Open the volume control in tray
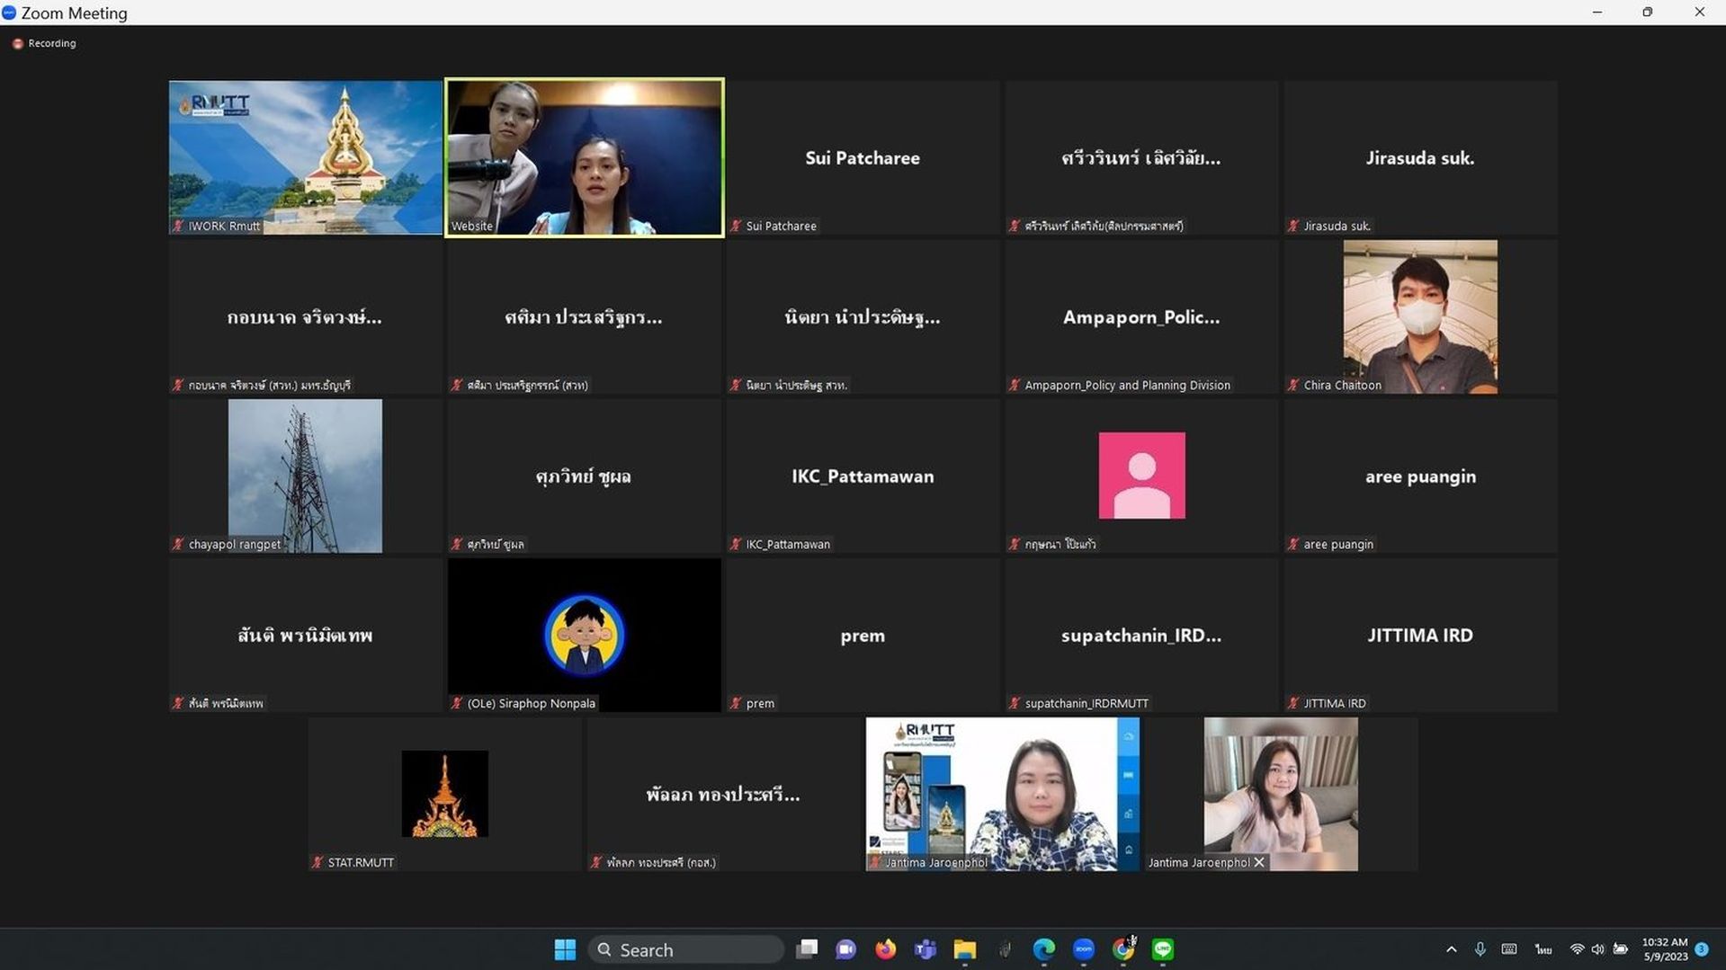 (1598, 949)
